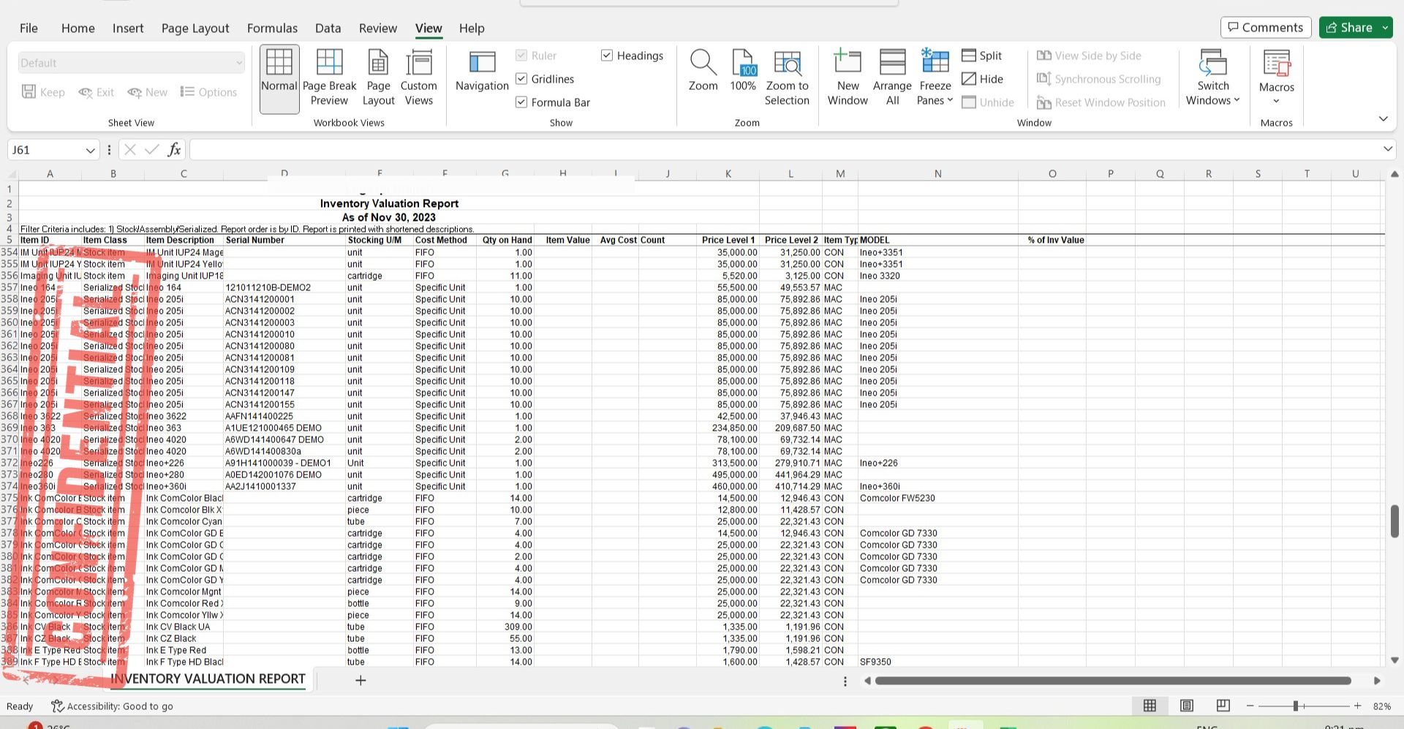Switch to Page Break Preview

pyautogui.click(x=329, y=79)
